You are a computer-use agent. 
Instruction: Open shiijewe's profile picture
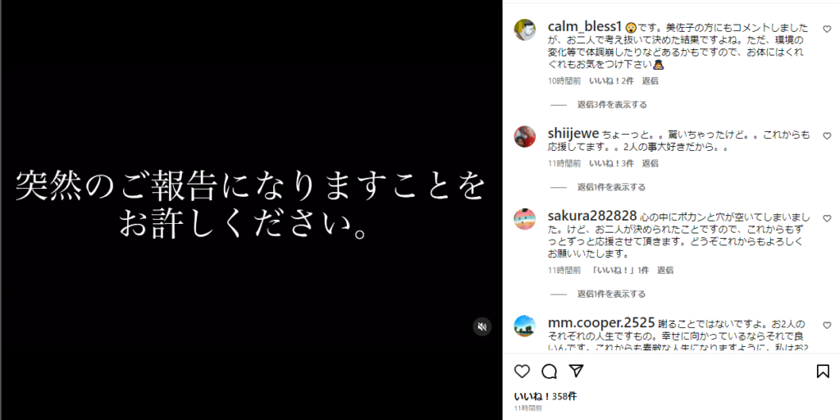[x=524, y=137]
